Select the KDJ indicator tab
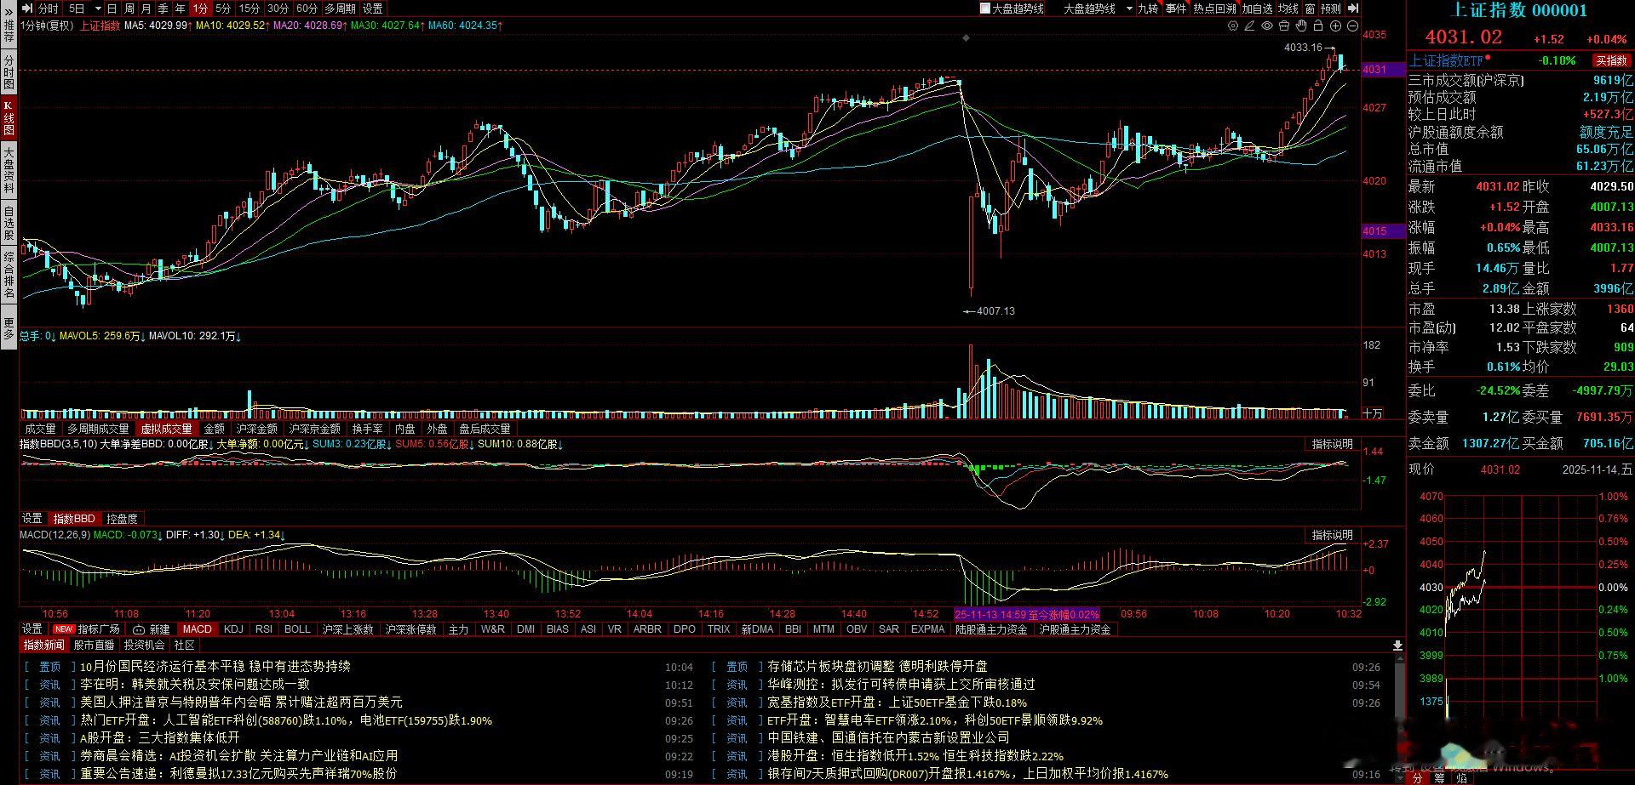Screen dimensions: 1635x785 (232, 629)
